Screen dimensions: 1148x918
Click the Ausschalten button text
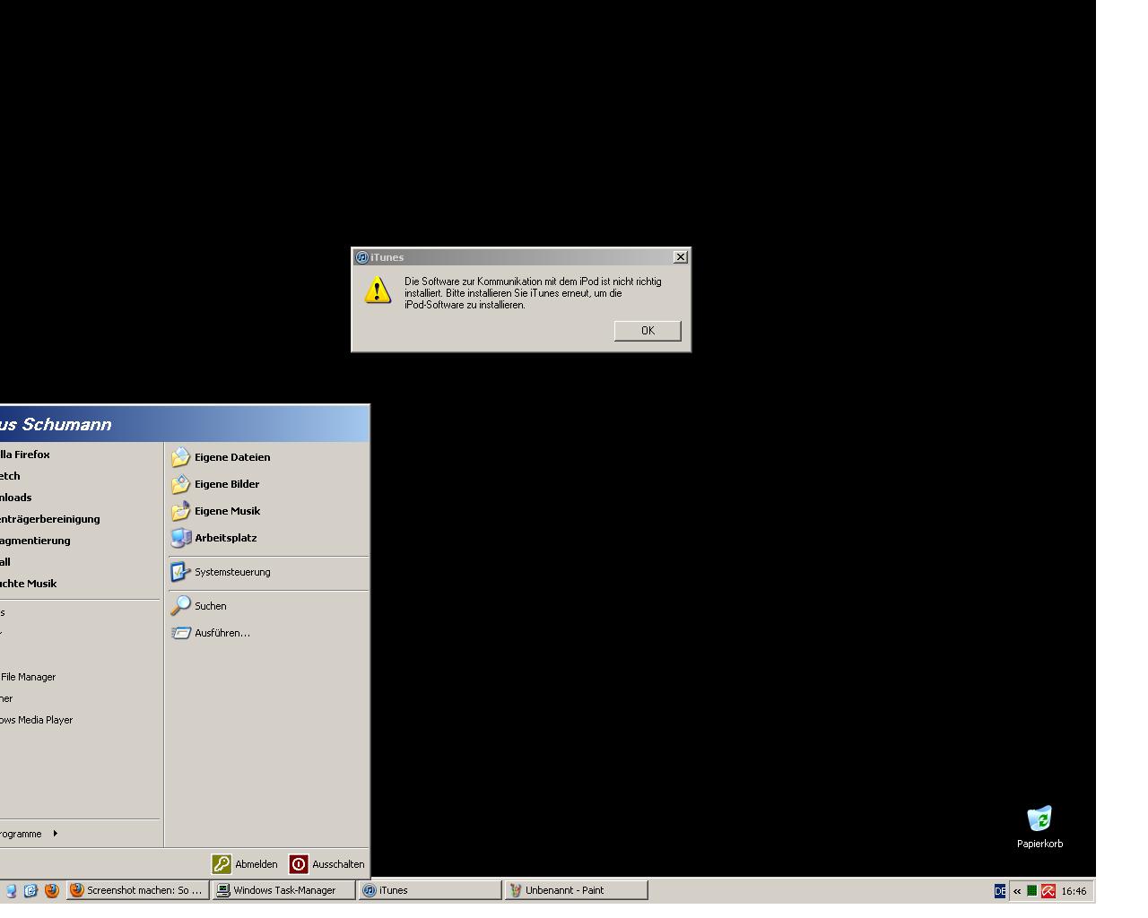(338, 864)
